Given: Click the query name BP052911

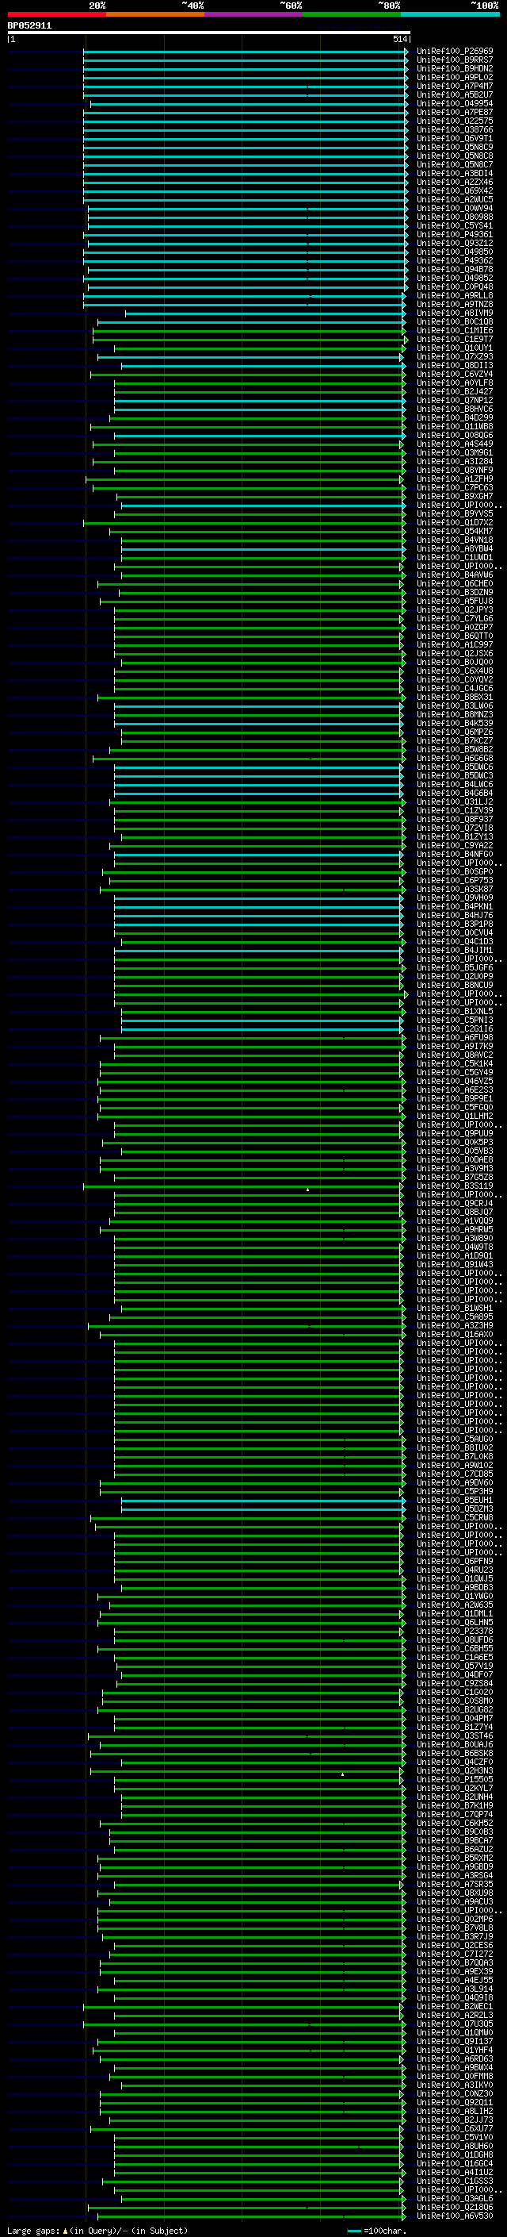Looking at the screenshot, I should click(x=29, y=26).
